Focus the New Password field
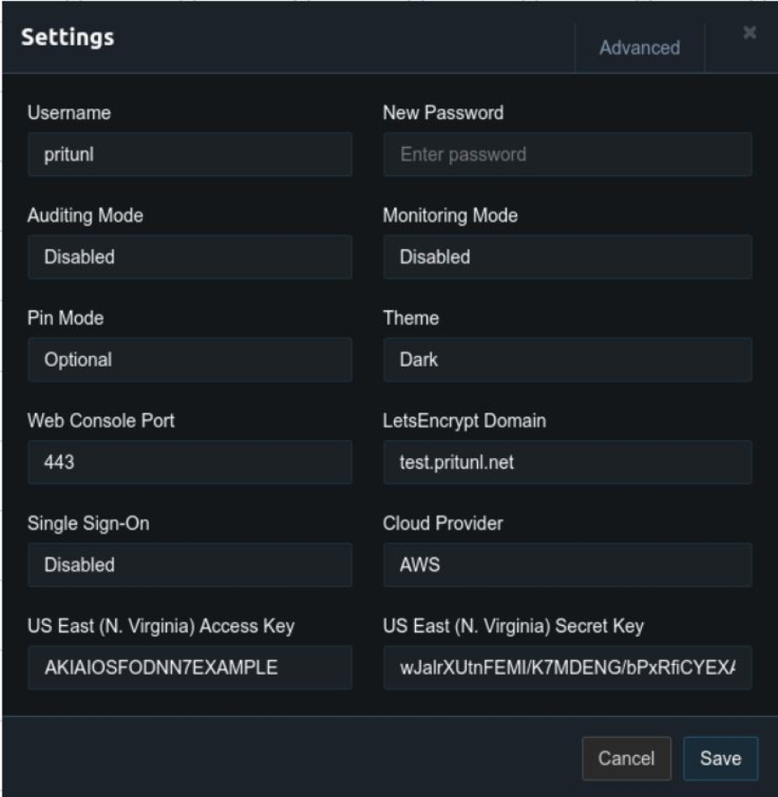Image resolution: width=778 pixels, height=797 pixels. coord(567,154)
